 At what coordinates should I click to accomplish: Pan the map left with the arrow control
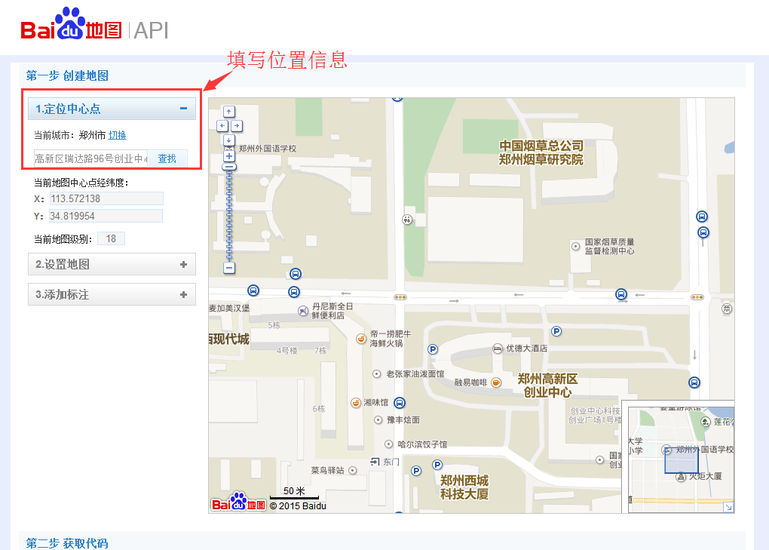(x=222, y=125)
